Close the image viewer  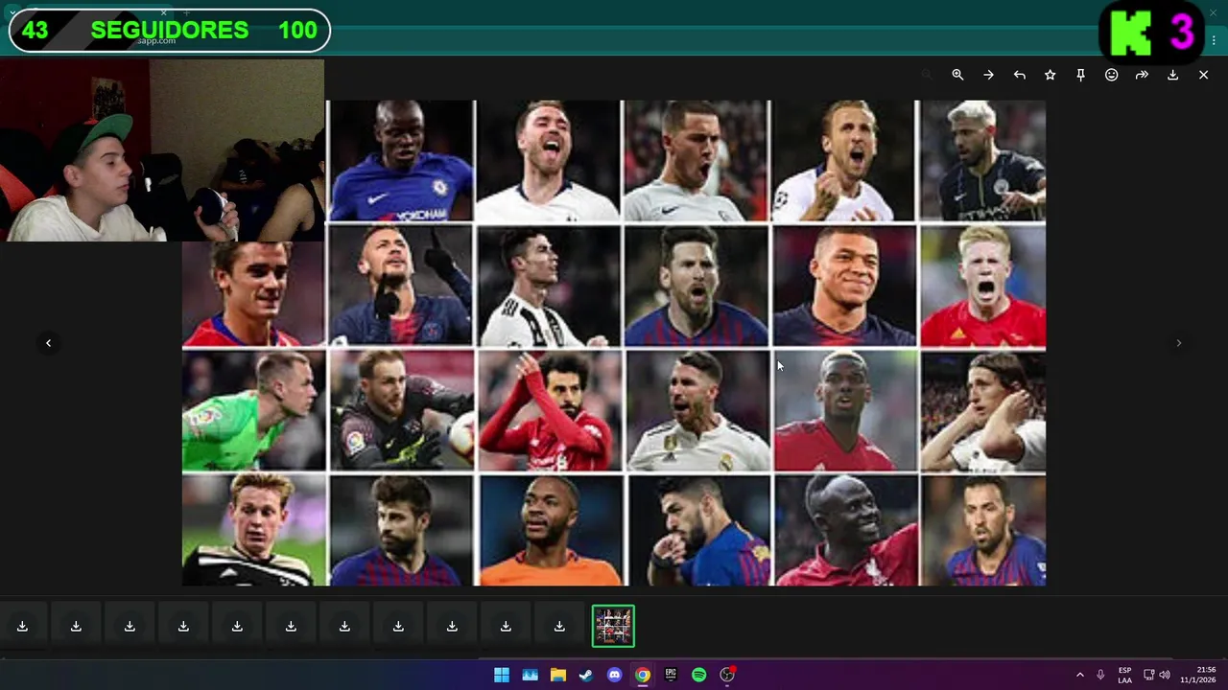click(1203, 75)
